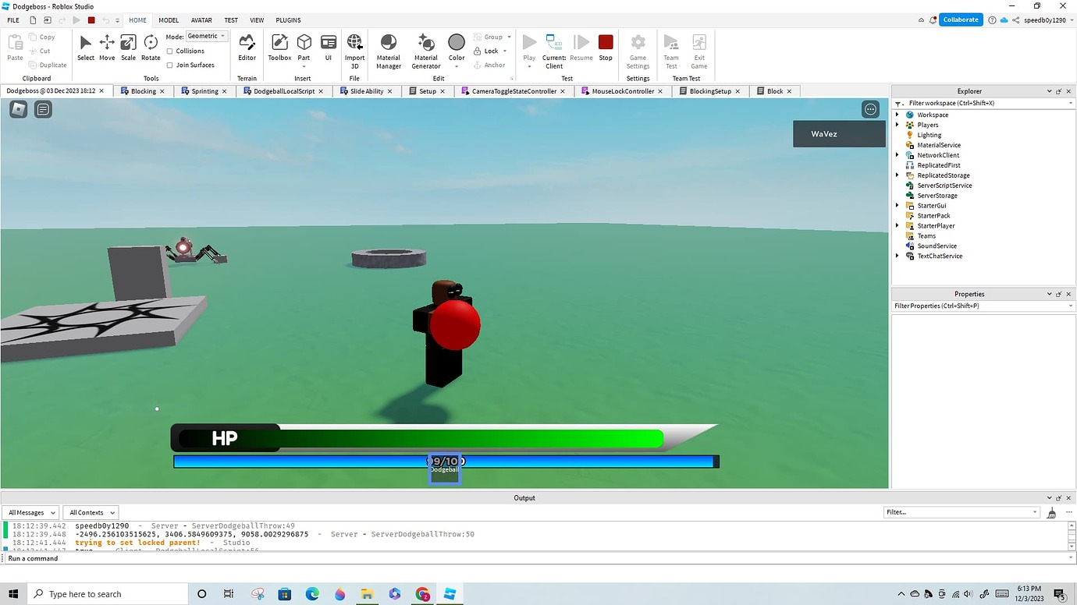Activate the Rotate tool
This screenshot has width=1077, height=605.
(x=151, y=48)
